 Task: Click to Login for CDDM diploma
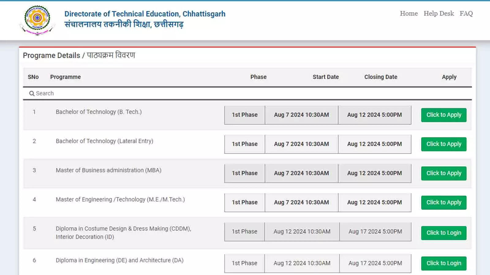coord(443,233)
